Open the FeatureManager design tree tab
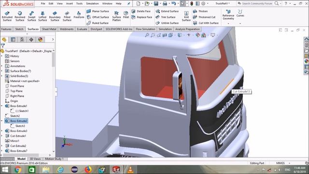The width and height of the screenshot is (309, 174). pos(4,40)
